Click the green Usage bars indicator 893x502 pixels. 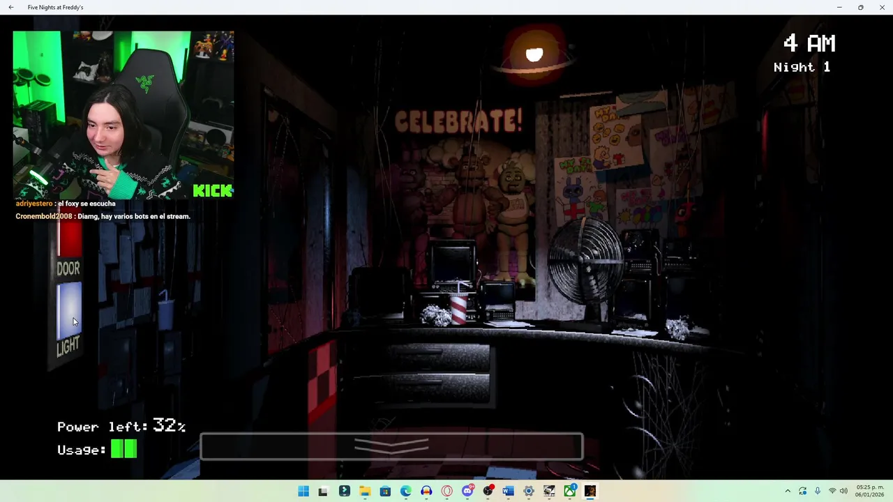124,449
